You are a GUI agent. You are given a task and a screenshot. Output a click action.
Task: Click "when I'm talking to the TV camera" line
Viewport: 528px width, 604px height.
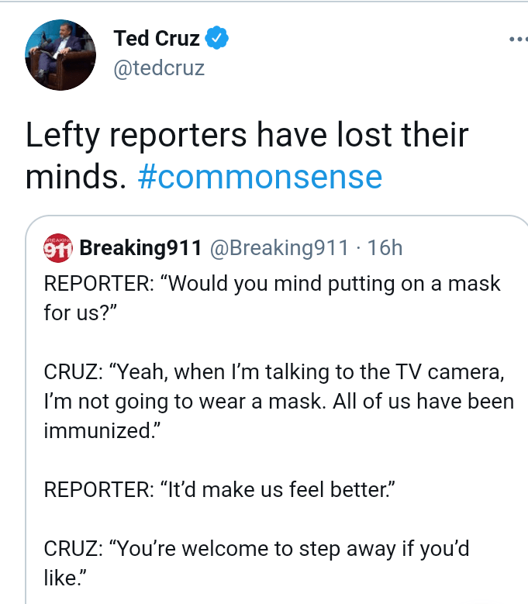tap(339, 371)
